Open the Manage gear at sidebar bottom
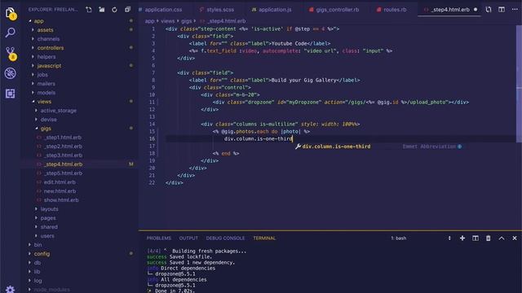The width and height of the screenshot is (522, 293). click(x=11, y=289)
